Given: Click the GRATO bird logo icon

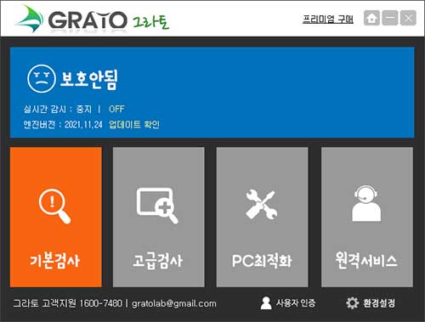Looking at the screenshot, I should tap(30, 19).
